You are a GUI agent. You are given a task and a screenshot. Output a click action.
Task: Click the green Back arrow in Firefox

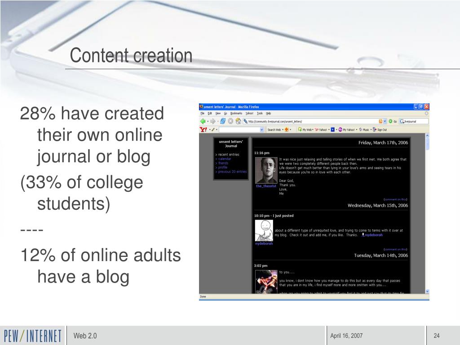point(203,121)
